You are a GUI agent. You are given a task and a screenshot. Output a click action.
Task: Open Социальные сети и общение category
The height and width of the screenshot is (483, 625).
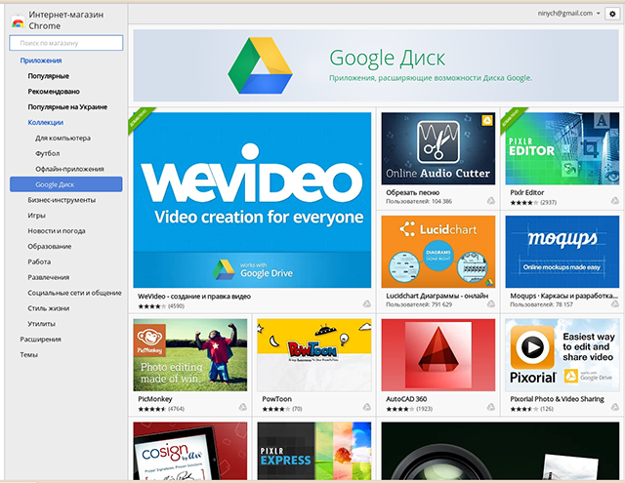pyautogui.click(x=74, y=293)
